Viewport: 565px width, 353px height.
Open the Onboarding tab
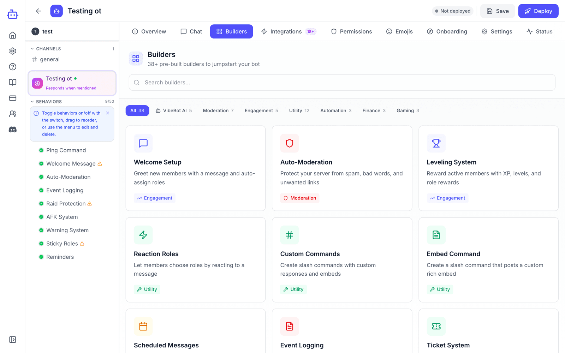447,31
